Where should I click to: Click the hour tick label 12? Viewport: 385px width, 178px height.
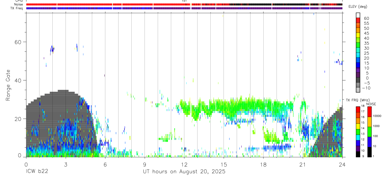184,165
